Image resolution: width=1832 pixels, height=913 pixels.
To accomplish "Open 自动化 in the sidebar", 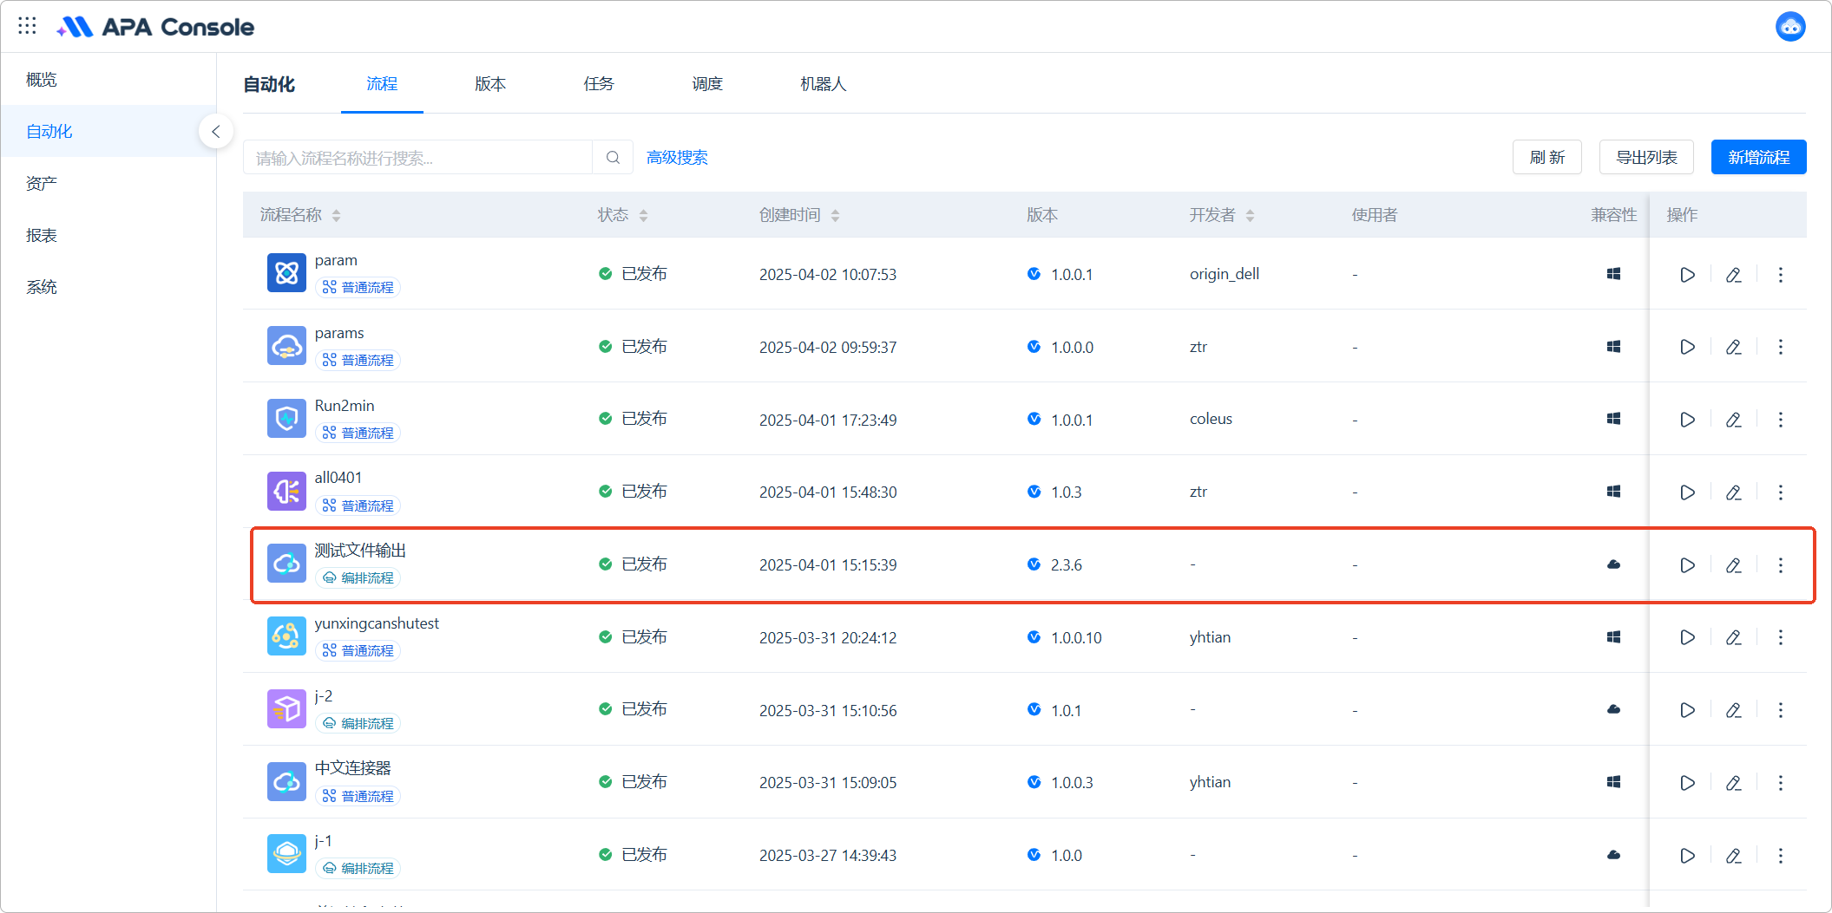I will click(108, 132).
